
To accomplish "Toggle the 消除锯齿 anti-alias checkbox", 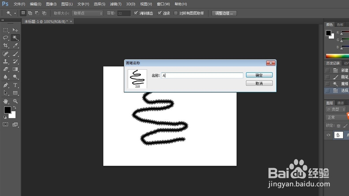I will 136,13.
